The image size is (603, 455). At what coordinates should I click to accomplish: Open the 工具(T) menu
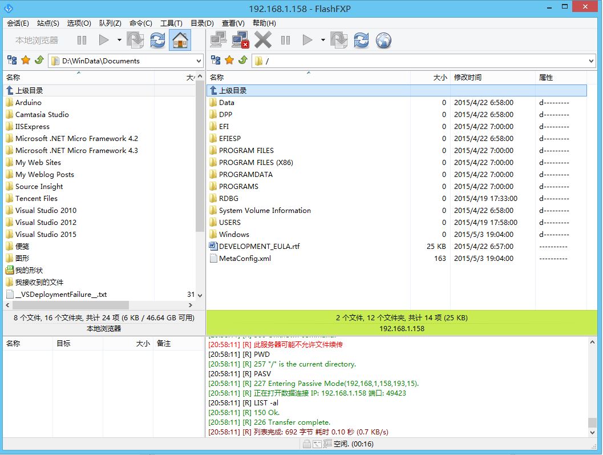click(x=171, y=23)
